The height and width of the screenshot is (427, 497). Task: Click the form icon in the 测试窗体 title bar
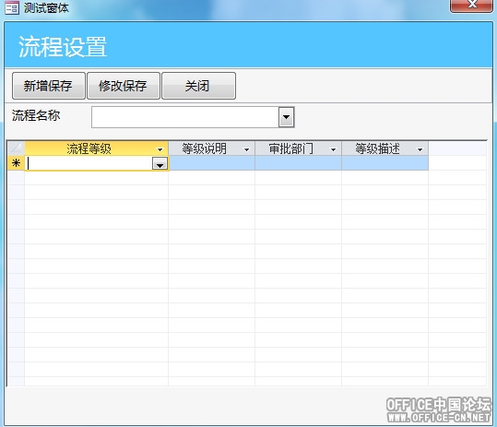point(12,7)
